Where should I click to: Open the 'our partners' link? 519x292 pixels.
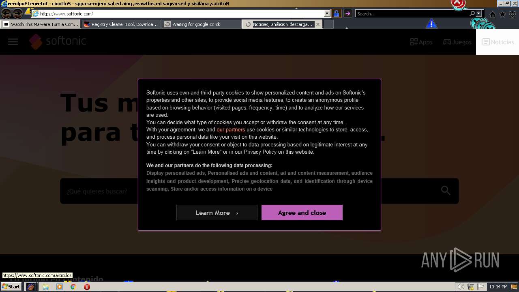[231, 130]
